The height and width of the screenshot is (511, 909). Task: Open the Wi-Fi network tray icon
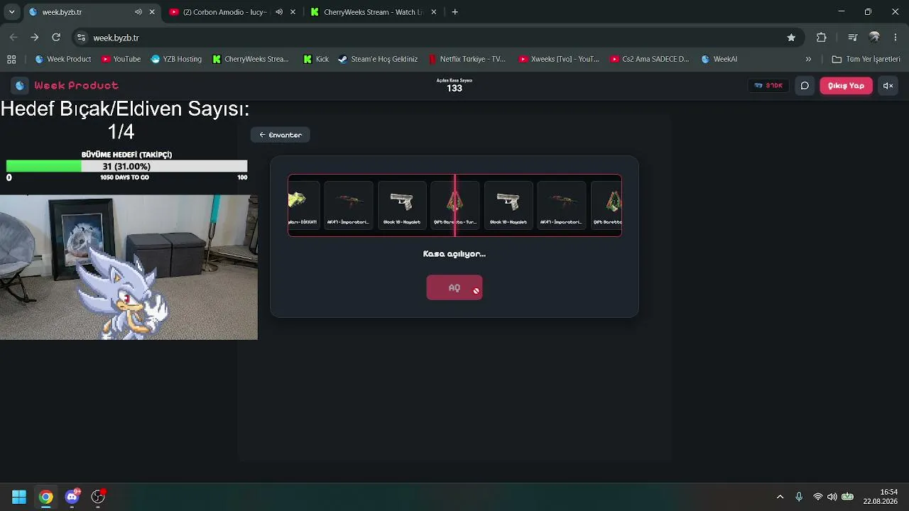point(818,497)
